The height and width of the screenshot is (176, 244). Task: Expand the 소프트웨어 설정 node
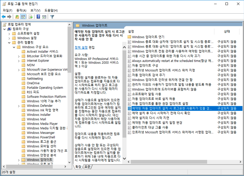click(x=9, y=34)
